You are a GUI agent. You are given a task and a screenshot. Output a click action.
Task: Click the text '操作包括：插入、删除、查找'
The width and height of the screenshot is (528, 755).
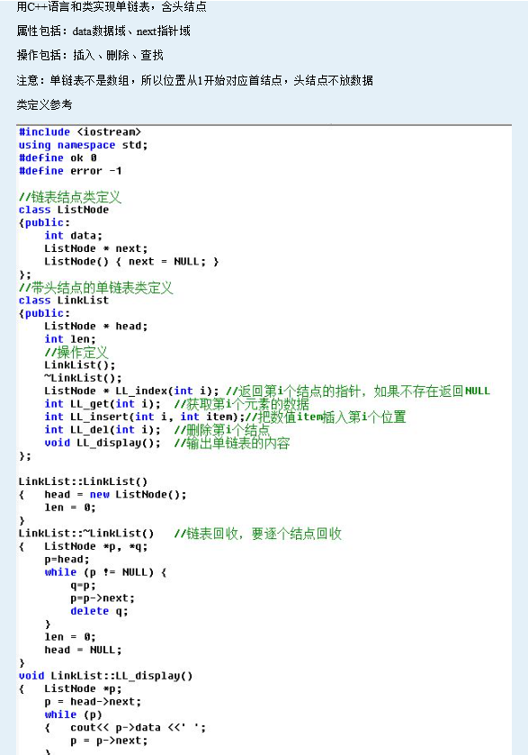click(x=90, y=56)
